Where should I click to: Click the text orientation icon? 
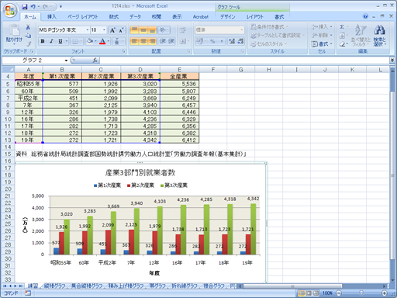[x=164, y=30]
